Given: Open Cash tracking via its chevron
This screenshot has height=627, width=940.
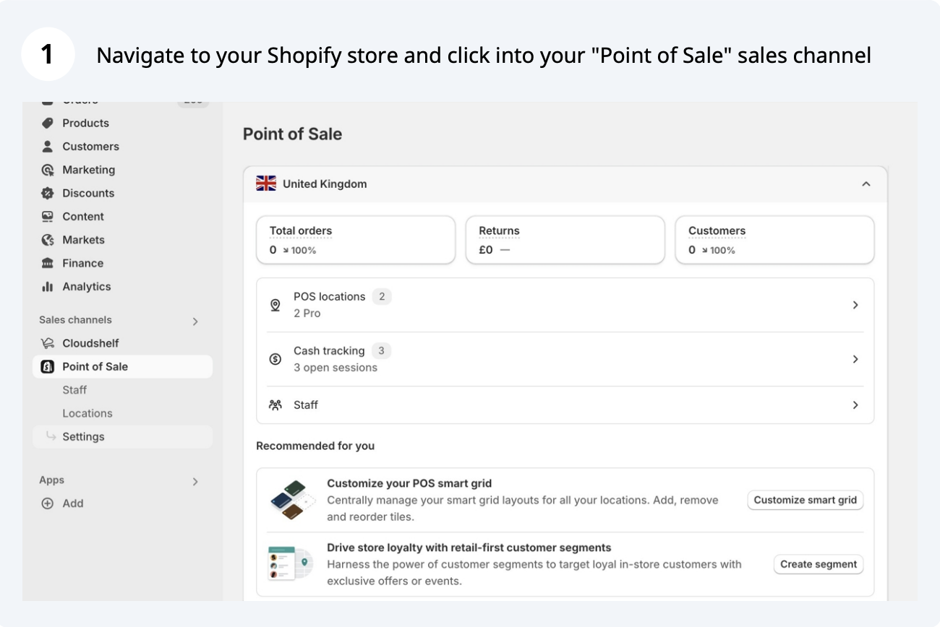Looking at the screenshot, I should pos(855,359).
